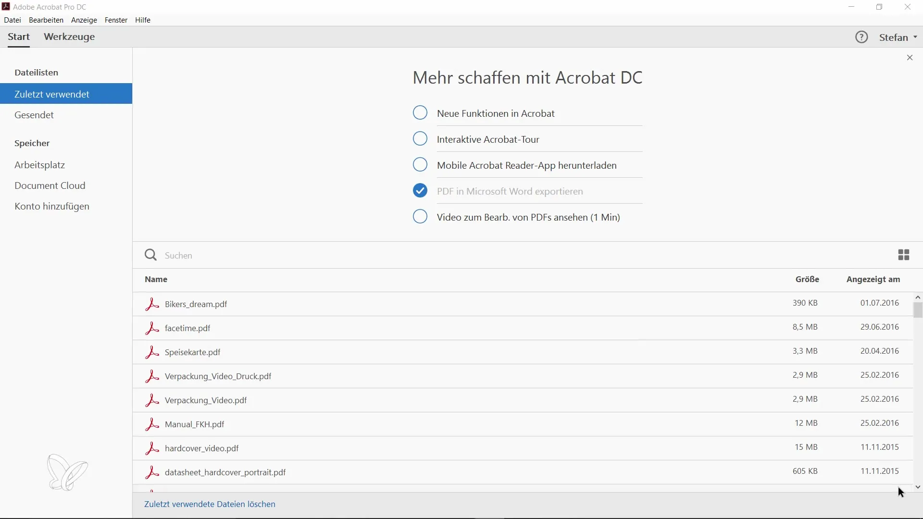The width and height of the screenshot is (923, 519).
Task: Click PDF icon next to hardcover_video.pdf
Action: [152, 448]
